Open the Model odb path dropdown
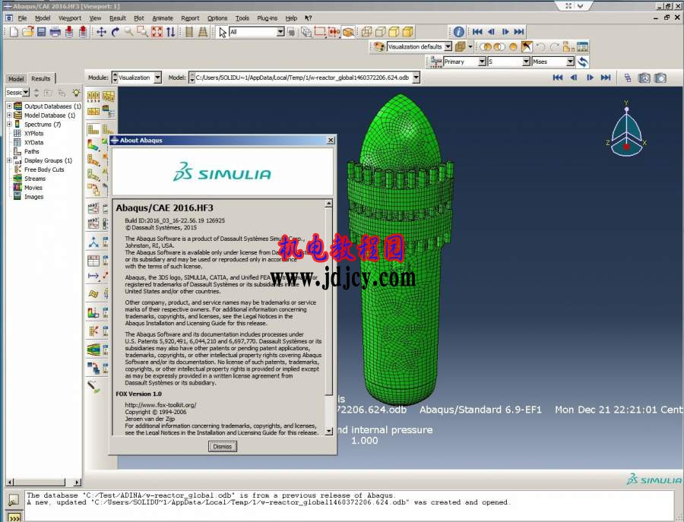This screenshot has width=684, height=522. [416, 78]
